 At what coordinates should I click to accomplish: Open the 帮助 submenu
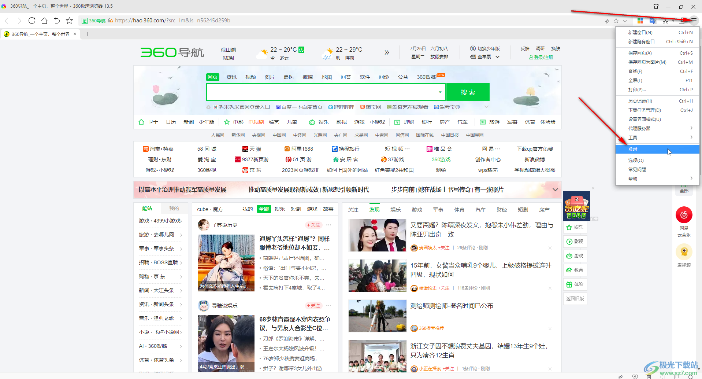point(657,179)
